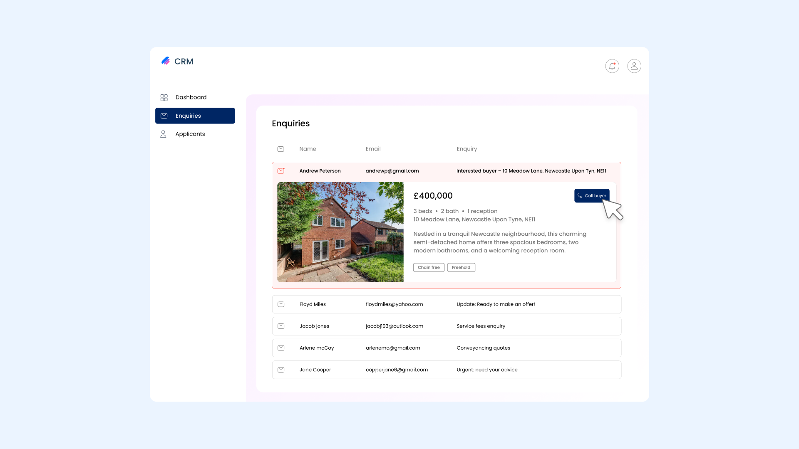799x449 pixels.
Task: Expand the Service fees enquiry row
Action: click(x=481, y=326)
